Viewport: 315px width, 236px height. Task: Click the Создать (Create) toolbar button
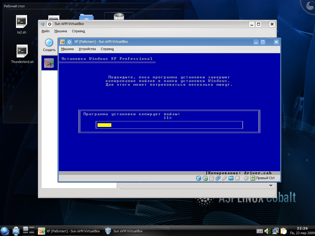(49, 45)
